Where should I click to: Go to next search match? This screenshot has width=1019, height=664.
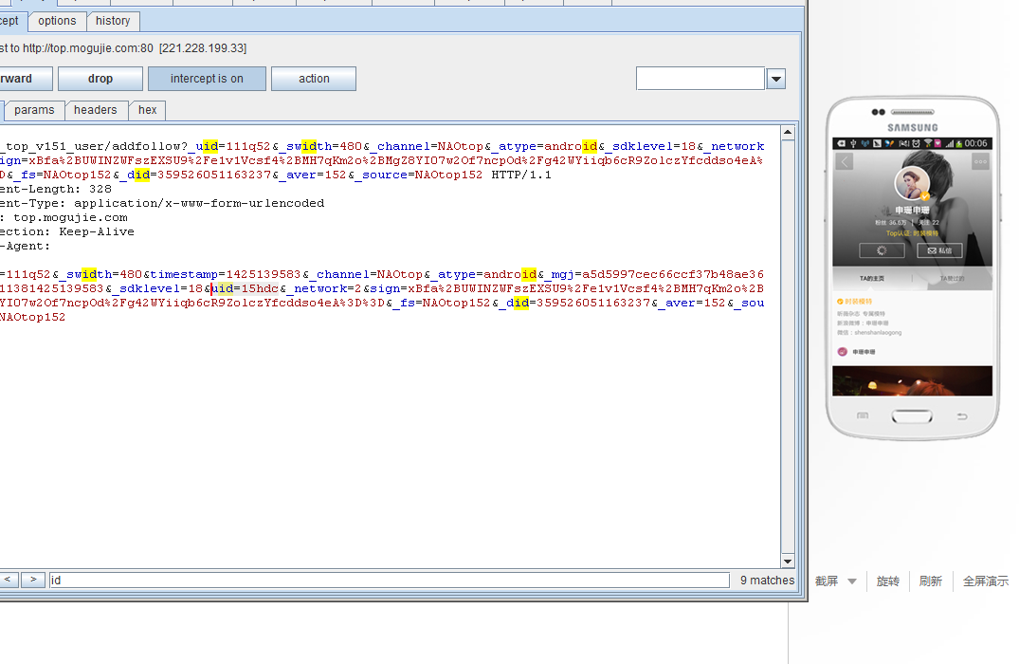coord(33,580)
